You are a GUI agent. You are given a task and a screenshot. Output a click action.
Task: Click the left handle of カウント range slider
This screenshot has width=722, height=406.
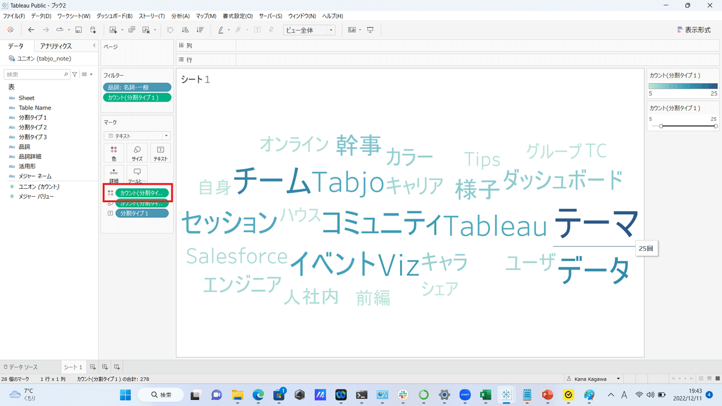coord(661,126)
